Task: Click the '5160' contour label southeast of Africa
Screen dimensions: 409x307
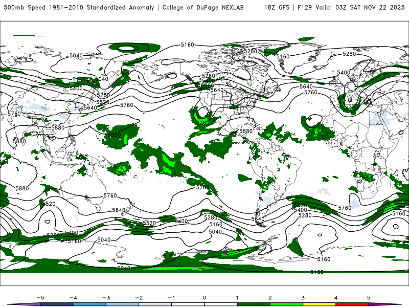Action: point(399,213)
